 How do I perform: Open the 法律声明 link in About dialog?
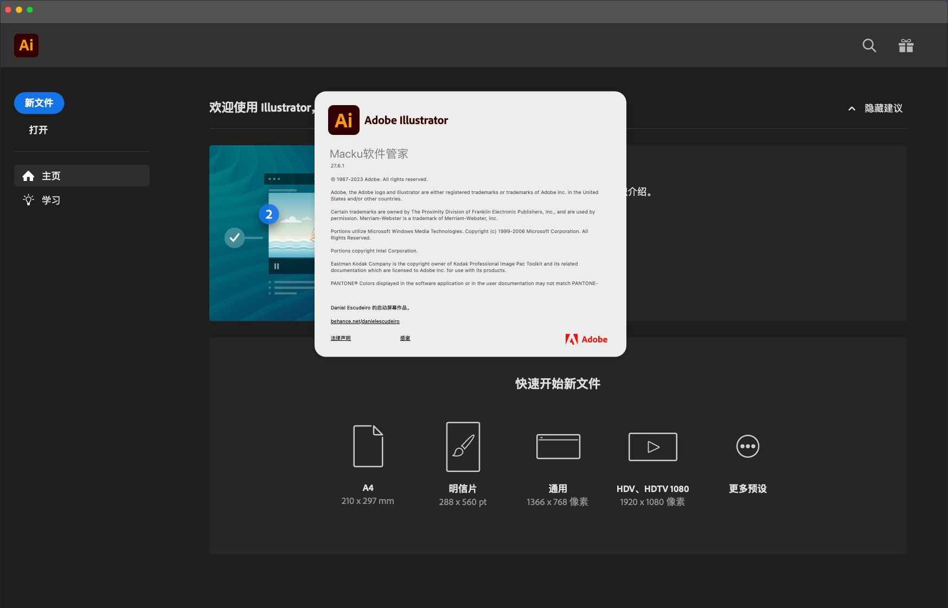[x=341, y=338]
